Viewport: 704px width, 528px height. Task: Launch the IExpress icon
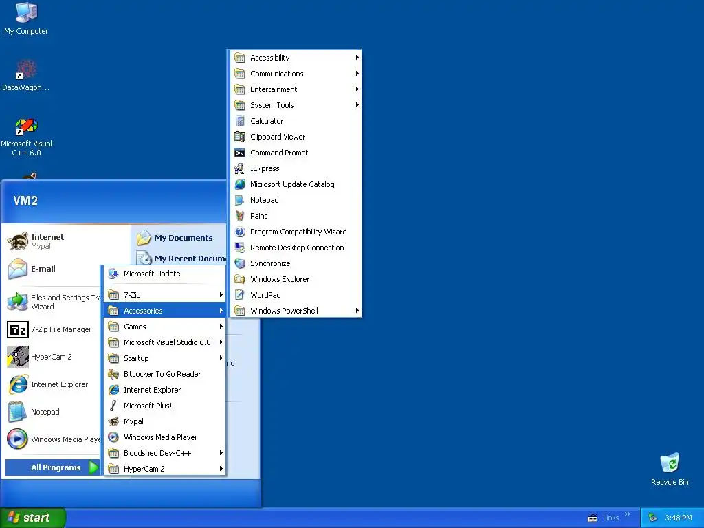(240, 168)
